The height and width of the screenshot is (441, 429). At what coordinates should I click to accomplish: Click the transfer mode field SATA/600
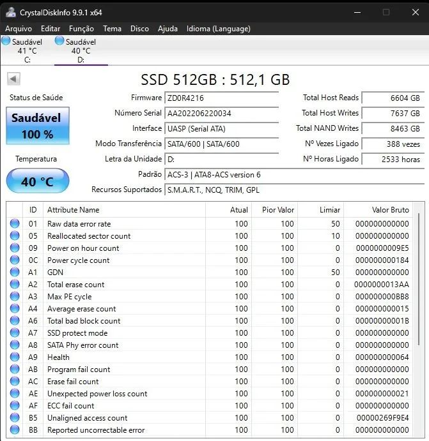point(222,144)
